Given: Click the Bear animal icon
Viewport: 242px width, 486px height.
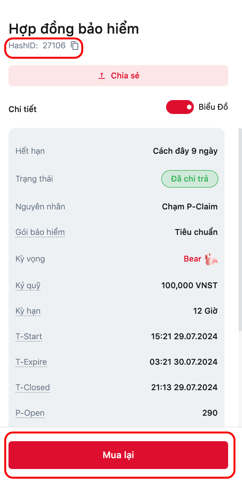Looking at the screenshot, I should (211, 259).
